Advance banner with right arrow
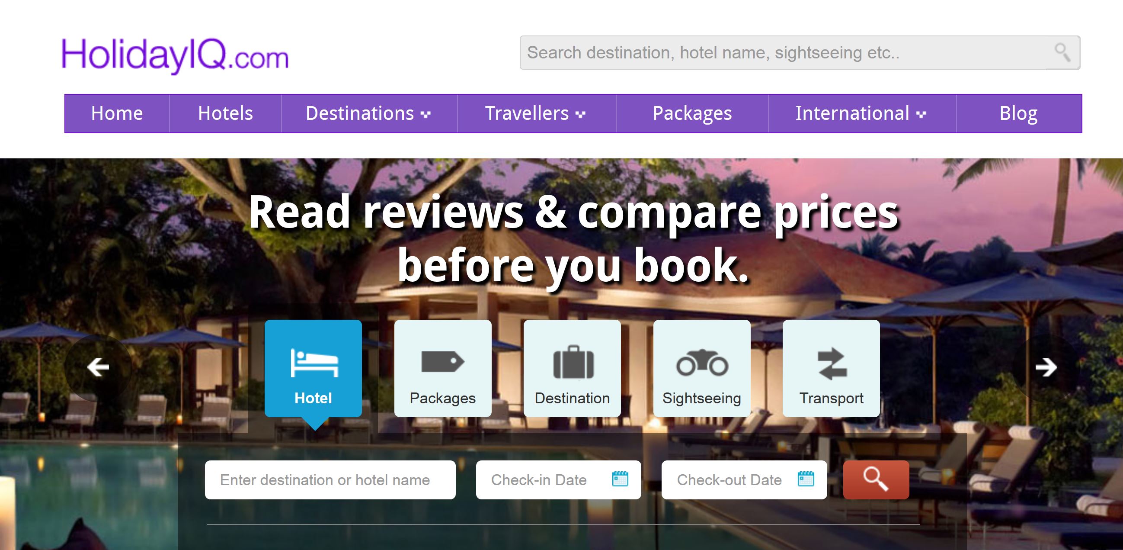This screenshot has height=550, width=1123. point(1046,367)
